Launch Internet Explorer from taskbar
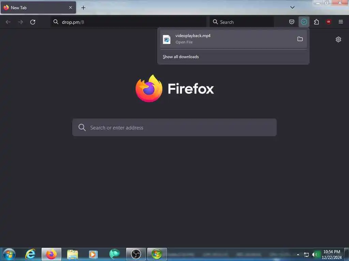Viewport: 349px width, 261px height. pos(30,254)
